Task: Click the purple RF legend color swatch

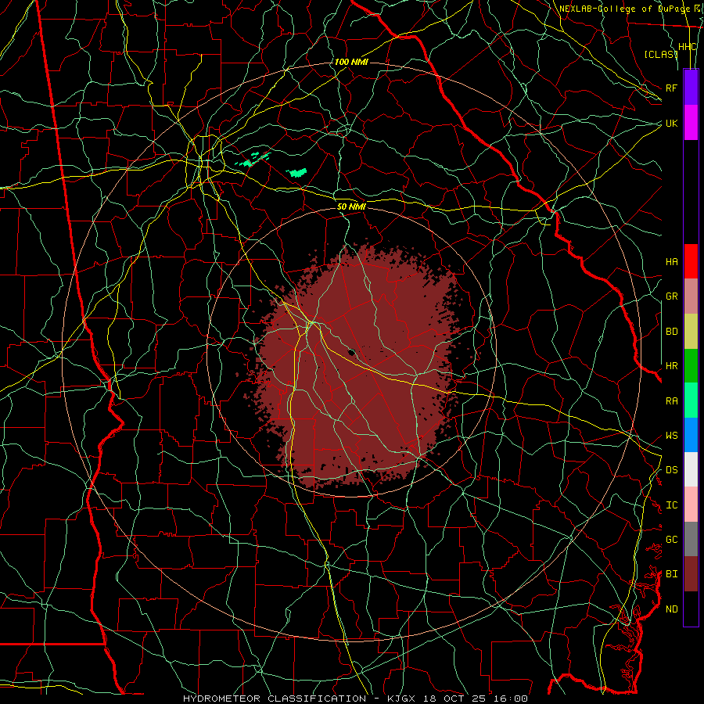Action: pos(691,88)
